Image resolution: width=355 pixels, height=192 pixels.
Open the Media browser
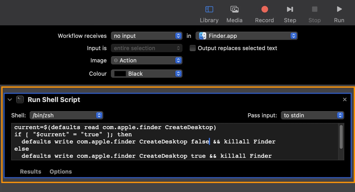[234, 15]
